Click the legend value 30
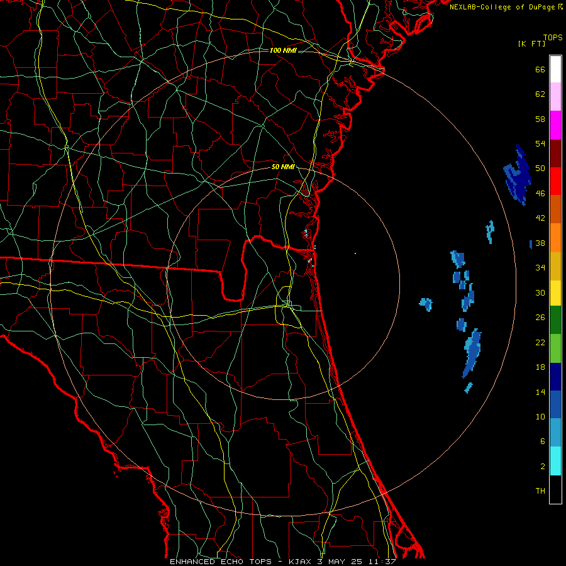The height and width of the screenshot is (566, 566). coord(540,292)
